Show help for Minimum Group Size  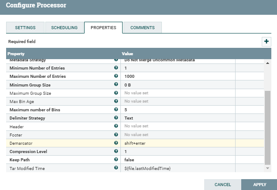[x=116, y=84]
